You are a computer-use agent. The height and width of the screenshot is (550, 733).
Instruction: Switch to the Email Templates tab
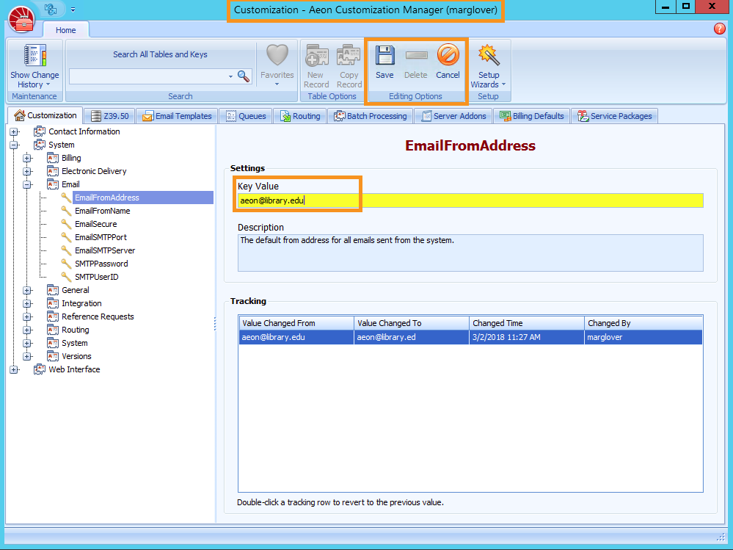click(177, 116)
